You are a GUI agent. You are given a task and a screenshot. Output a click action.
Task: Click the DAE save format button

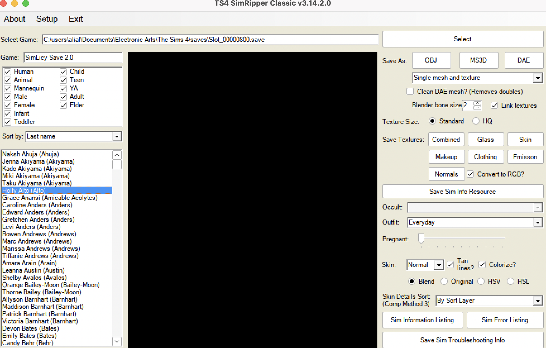point(524,60)
